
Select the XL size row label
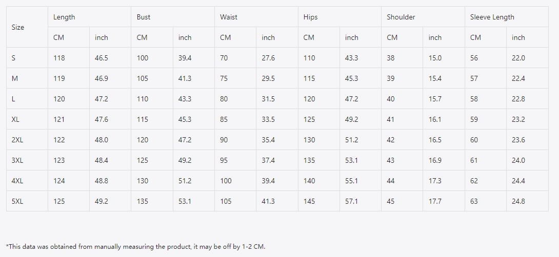click(27, 119)
